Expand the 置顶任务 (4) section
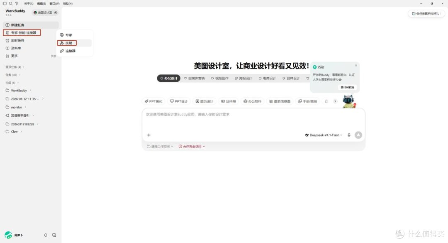 point(15,67)
